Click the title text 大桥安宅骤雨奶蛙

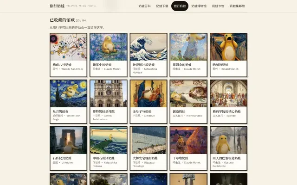[145, 158]
